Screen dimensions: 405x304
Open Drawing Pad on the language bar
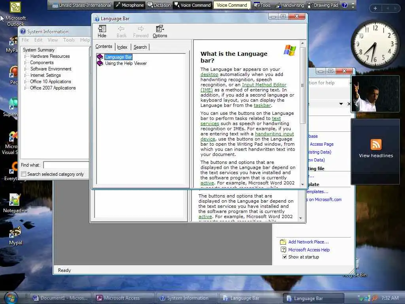[323, 5]
